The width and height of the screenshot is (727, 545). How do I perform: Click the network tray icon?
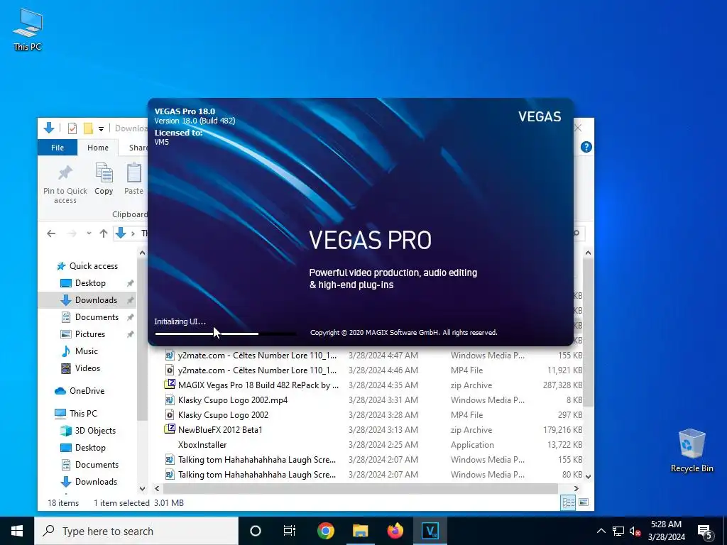pos(618,531)
